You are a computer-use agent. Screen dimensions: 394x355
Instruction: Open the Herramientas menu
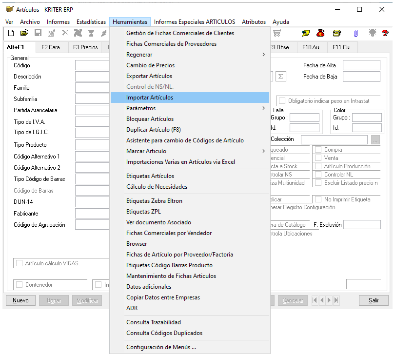pyautogui.click(x=130, y=22)
